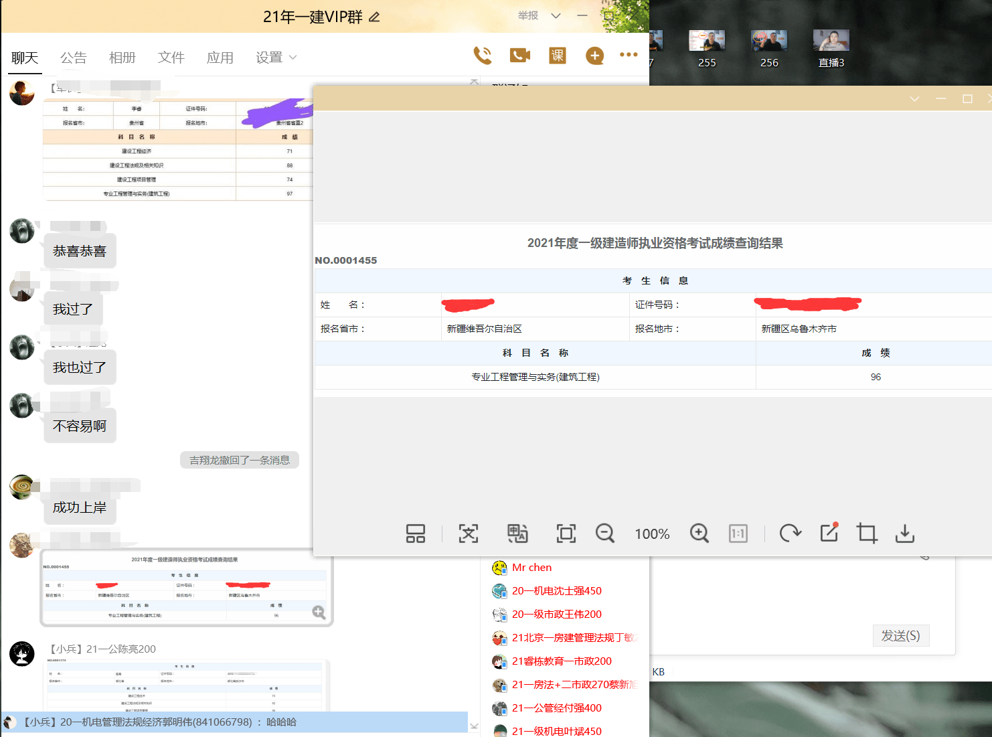Rotate the image clockwise in the viewer
The height and width of the screenshot is (737, 992).
tap(790, 534)
